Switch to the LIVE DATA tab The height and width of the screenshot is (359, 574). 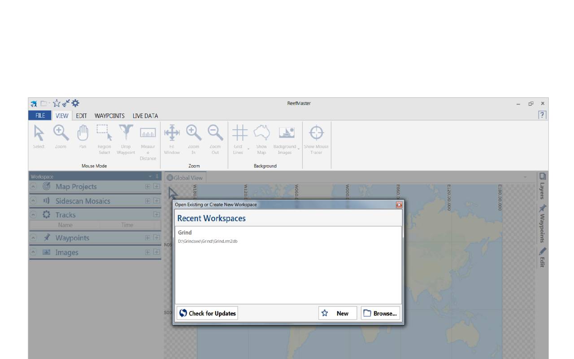(145, 116)
